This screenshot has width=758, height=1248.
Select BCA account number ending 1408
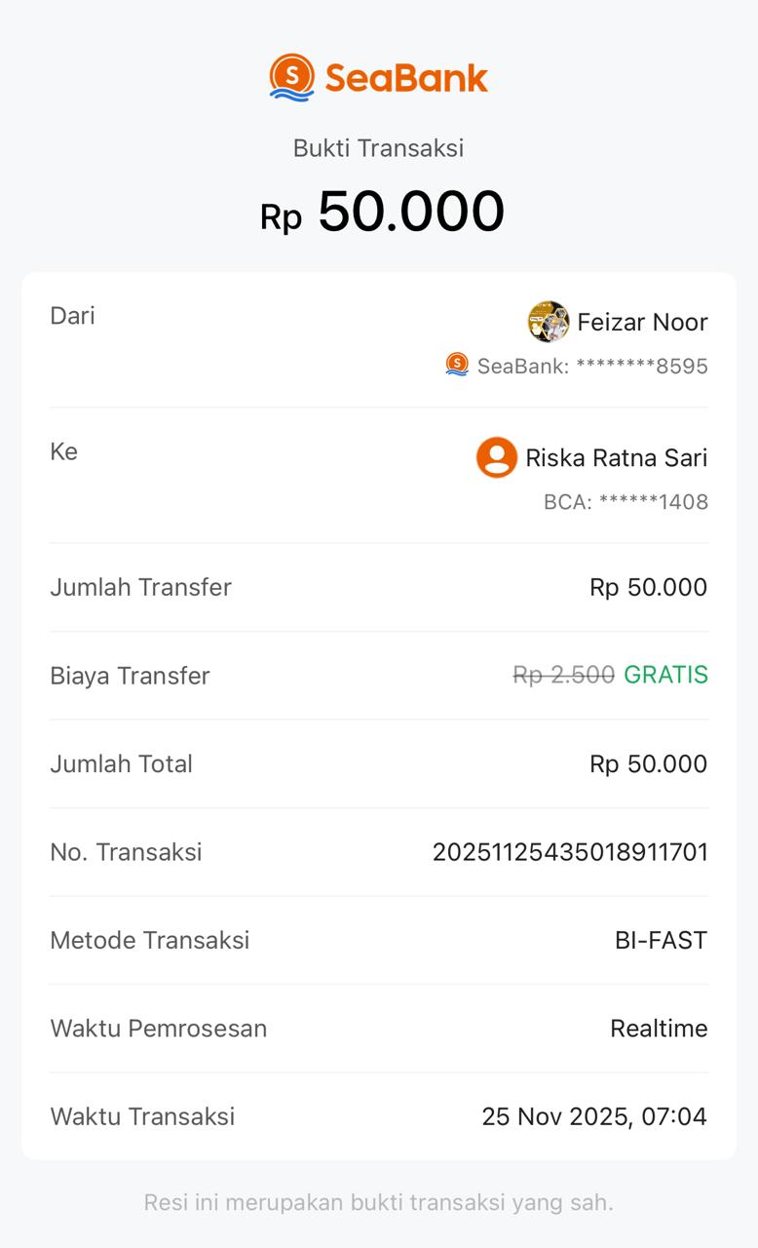(x=625, y=502)
